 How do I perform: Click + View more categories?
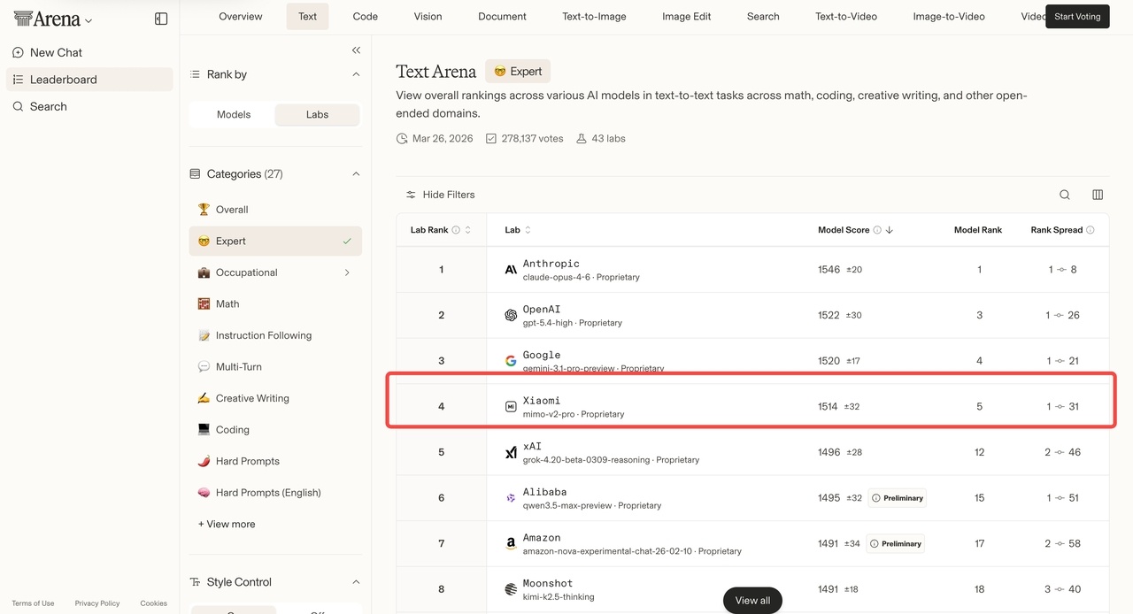click(227, 524)
